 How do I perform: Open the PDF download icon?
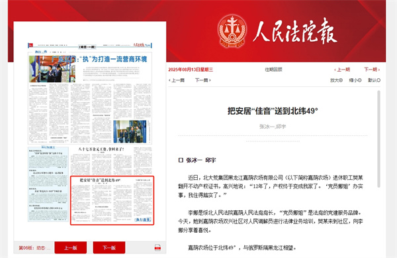(157, 247)
